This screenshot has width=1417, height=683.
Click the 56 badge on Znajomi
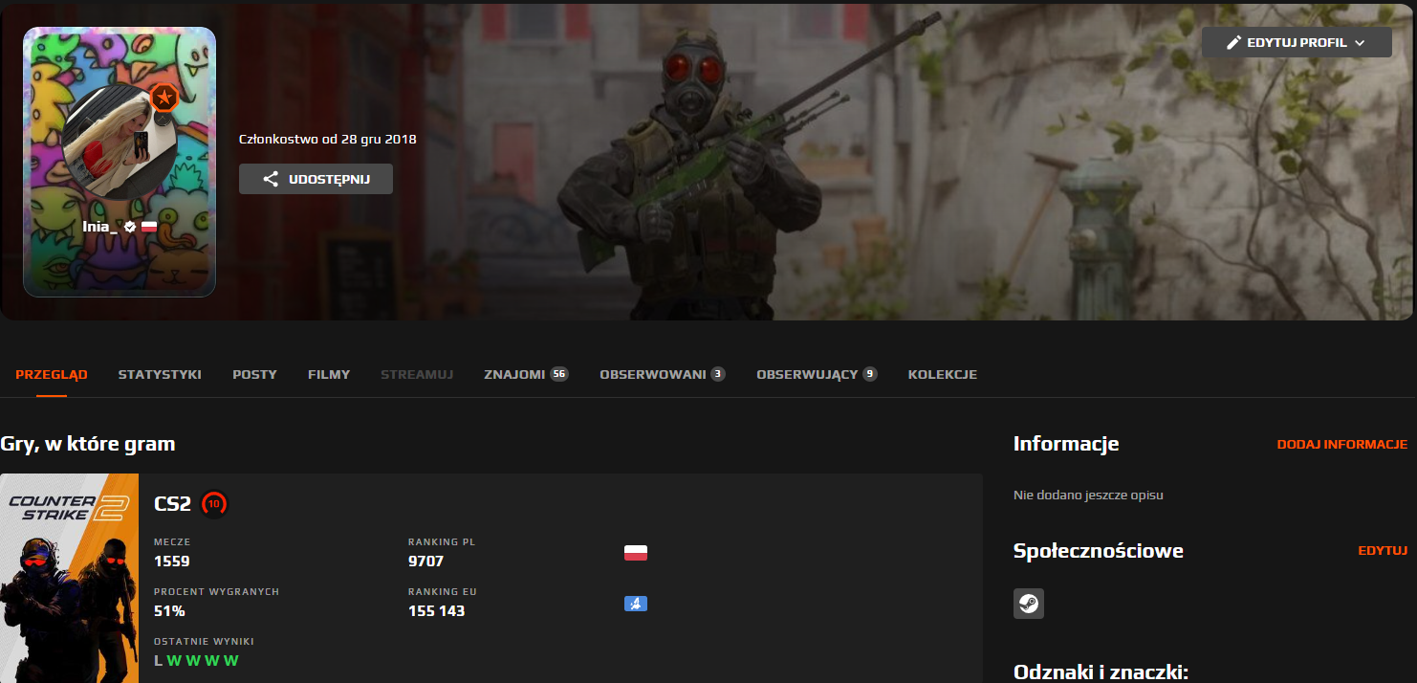559,374
